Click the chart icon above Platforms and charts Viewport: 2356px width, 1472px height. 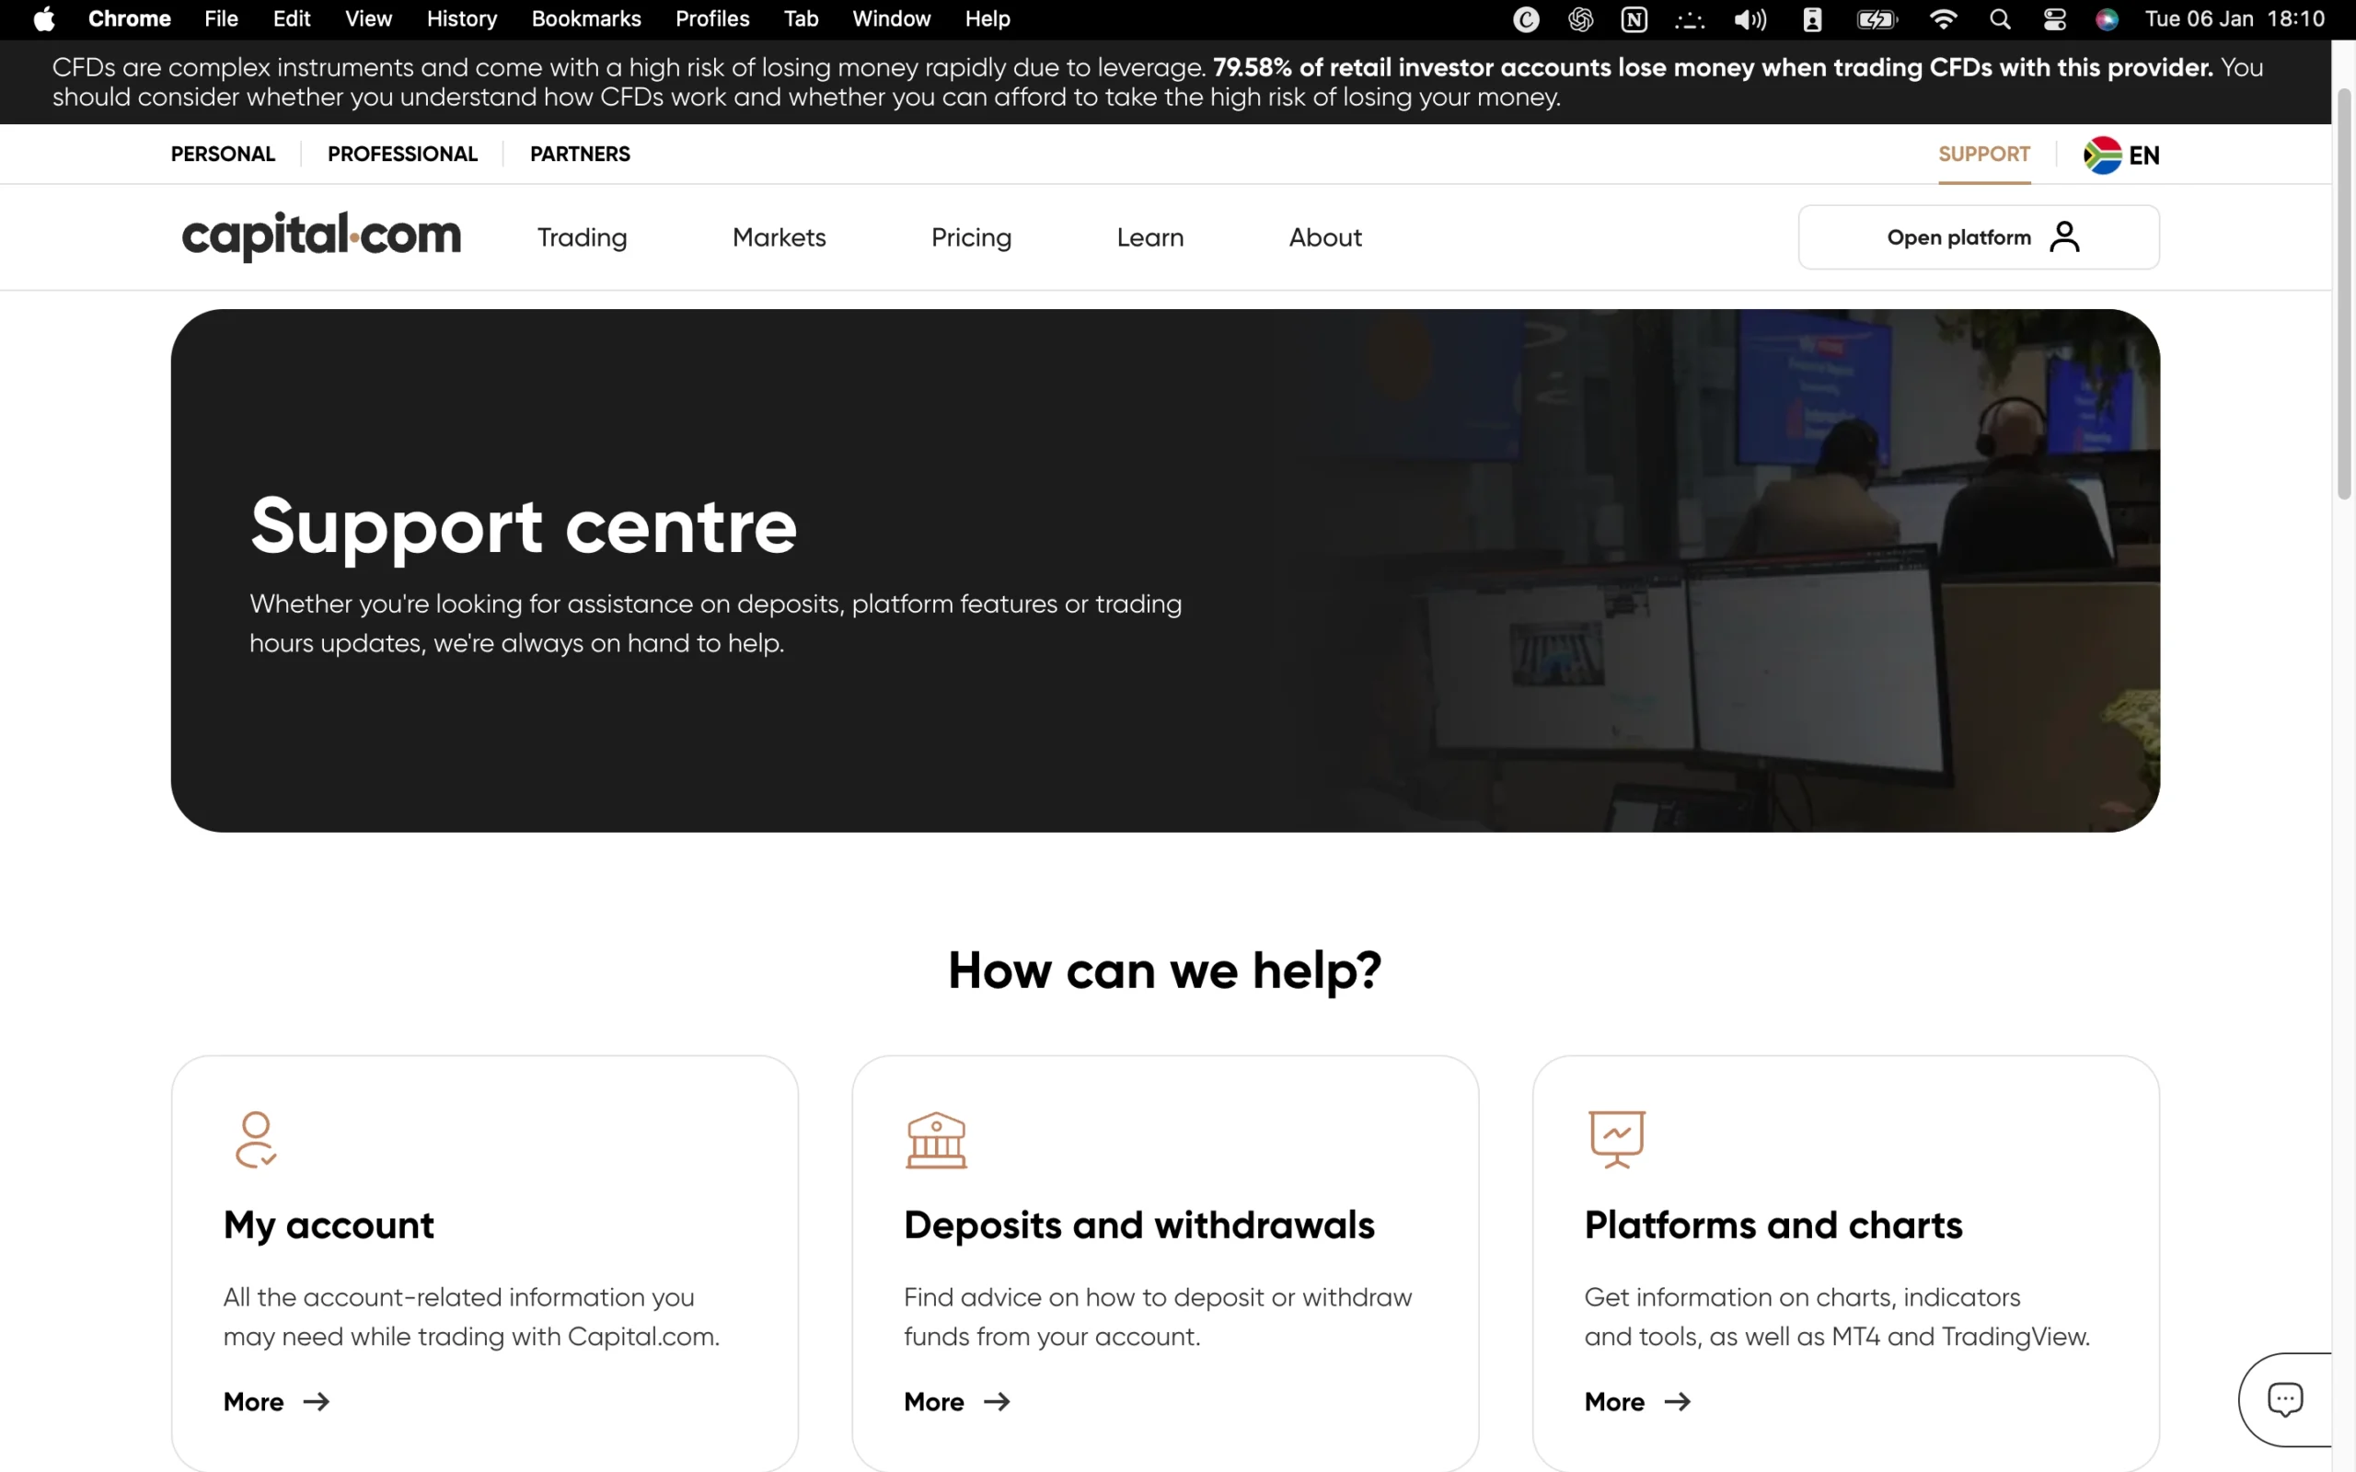[1616, 1137]
